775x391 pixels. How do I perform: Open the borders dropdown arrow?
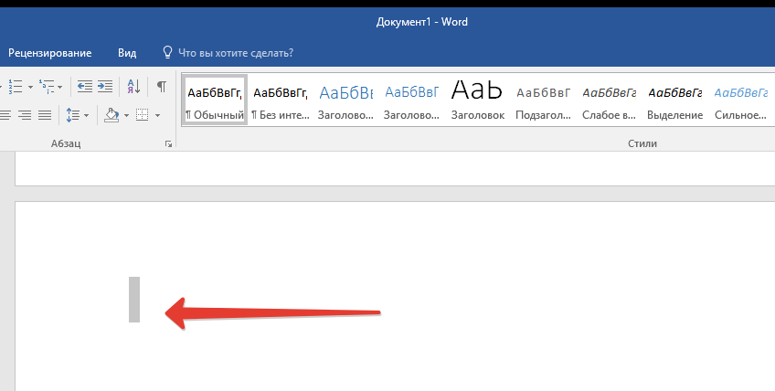[x=157, y=116]
